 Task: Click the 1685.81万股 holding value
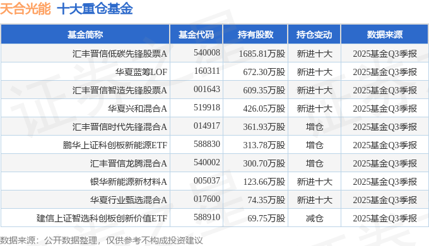262,54
